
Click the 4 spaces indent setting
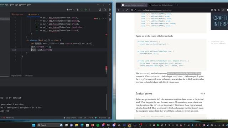click(x=103, y=118)
